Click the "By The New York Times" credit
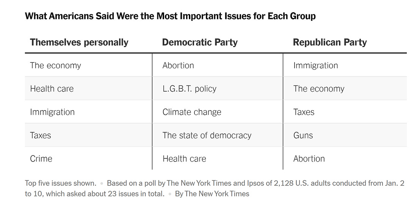Screen dimensions: 417x201 point(212,194)
